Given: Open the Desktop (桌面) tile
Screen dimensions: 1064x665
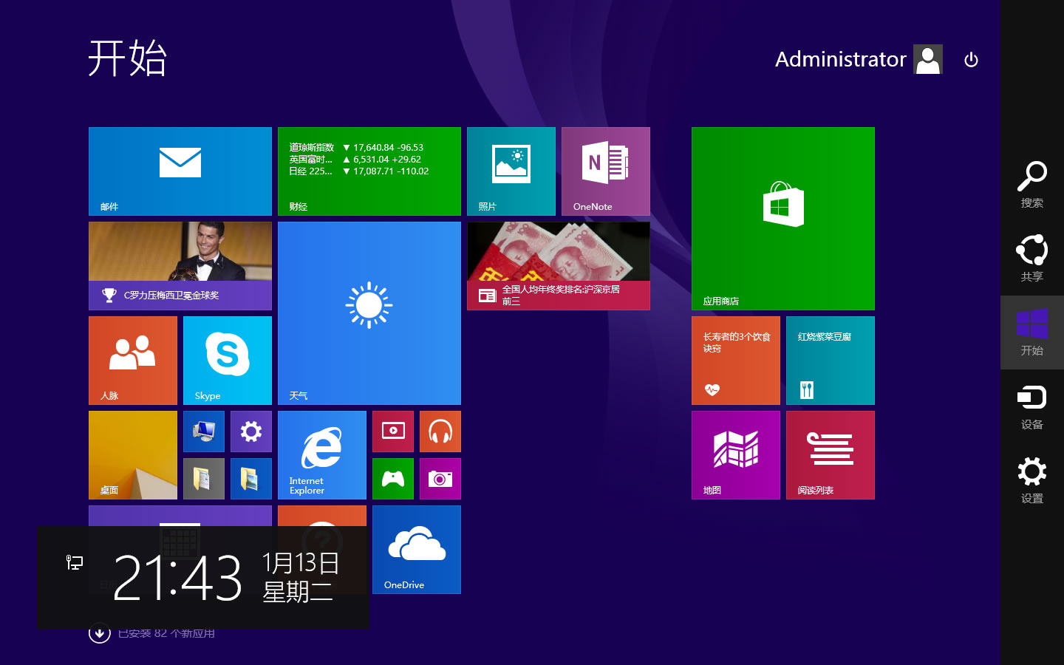Looking at the screenshot, I should pyautogui.click(x=133, y=455).
